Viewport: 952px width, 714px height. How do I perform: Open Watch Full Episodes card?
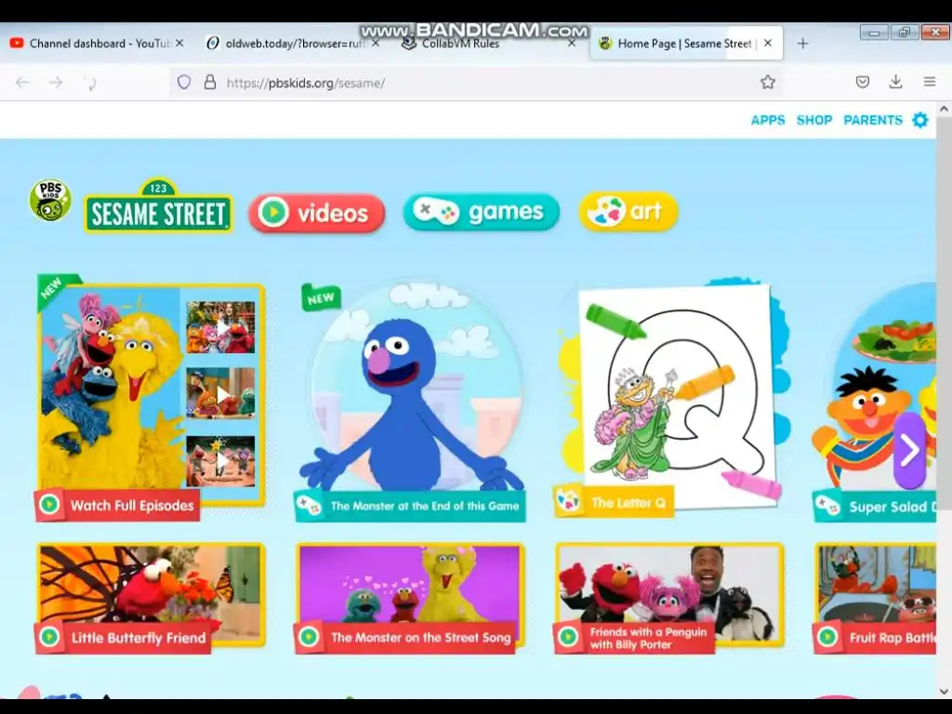click(x=151, y=398)
